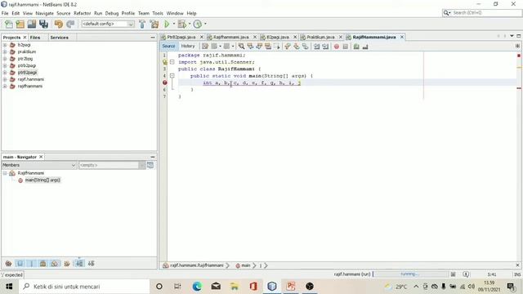Click the Clean and Build Project icon
This screenshot has height=294, width=523.
154,24
